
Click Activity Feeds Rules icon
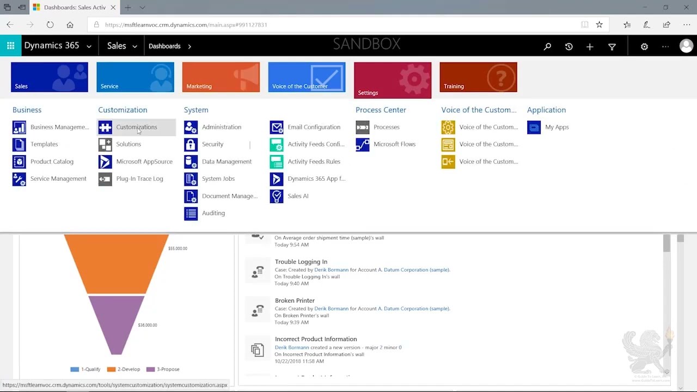[x=277, y=162]
